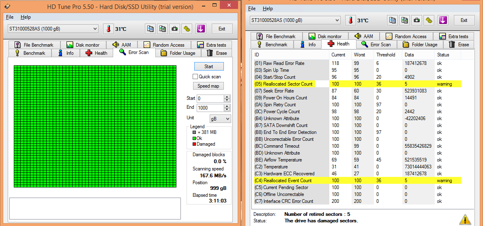Enable the Quick scan checkbox
Viewport: 483px width, 226px height.
(195, 76)
